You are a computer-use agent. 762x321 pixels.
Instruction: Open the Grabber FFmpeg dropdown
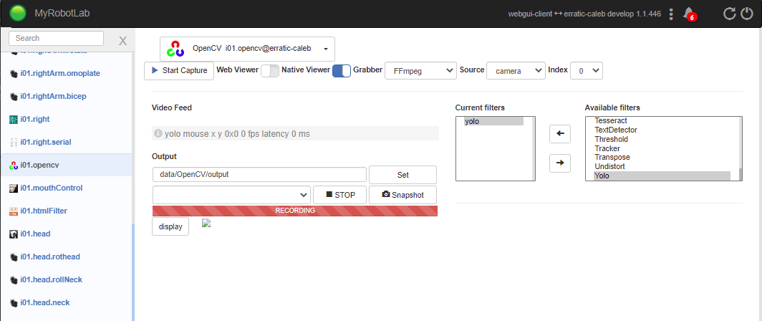coord(420,70)
